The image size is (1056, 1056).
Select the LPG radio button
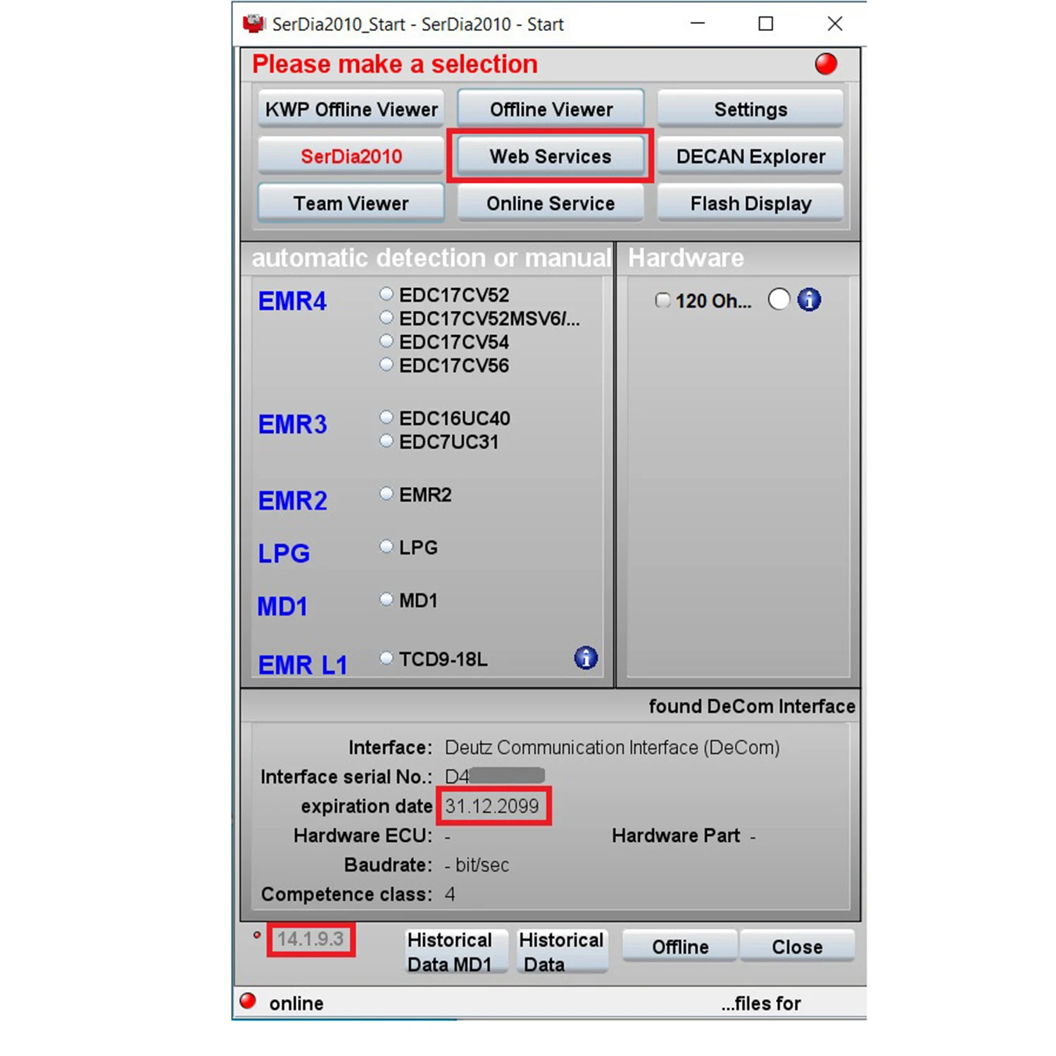(386, 546)
